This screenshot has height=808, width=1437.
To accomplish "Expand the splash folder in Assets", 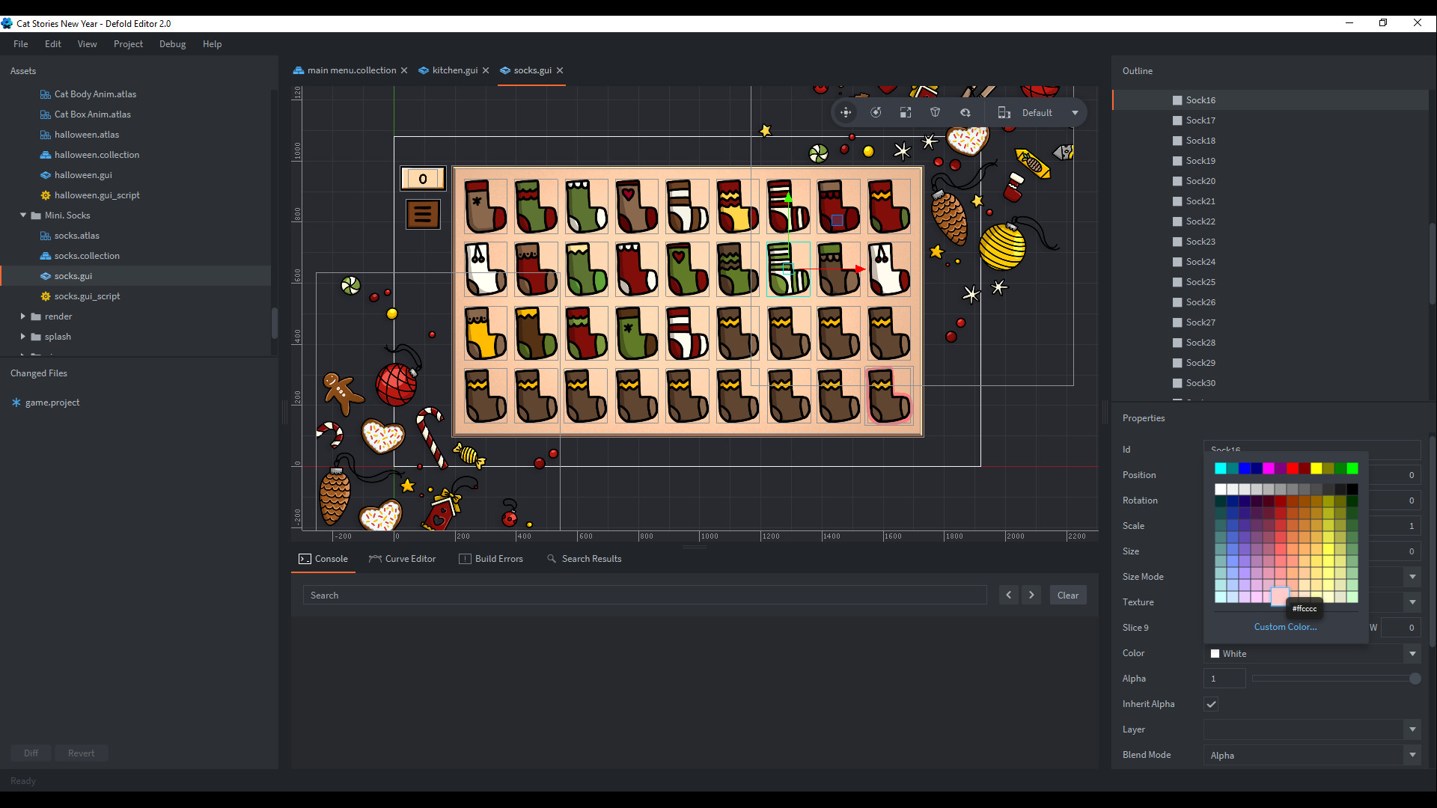I will click(23, 336).
